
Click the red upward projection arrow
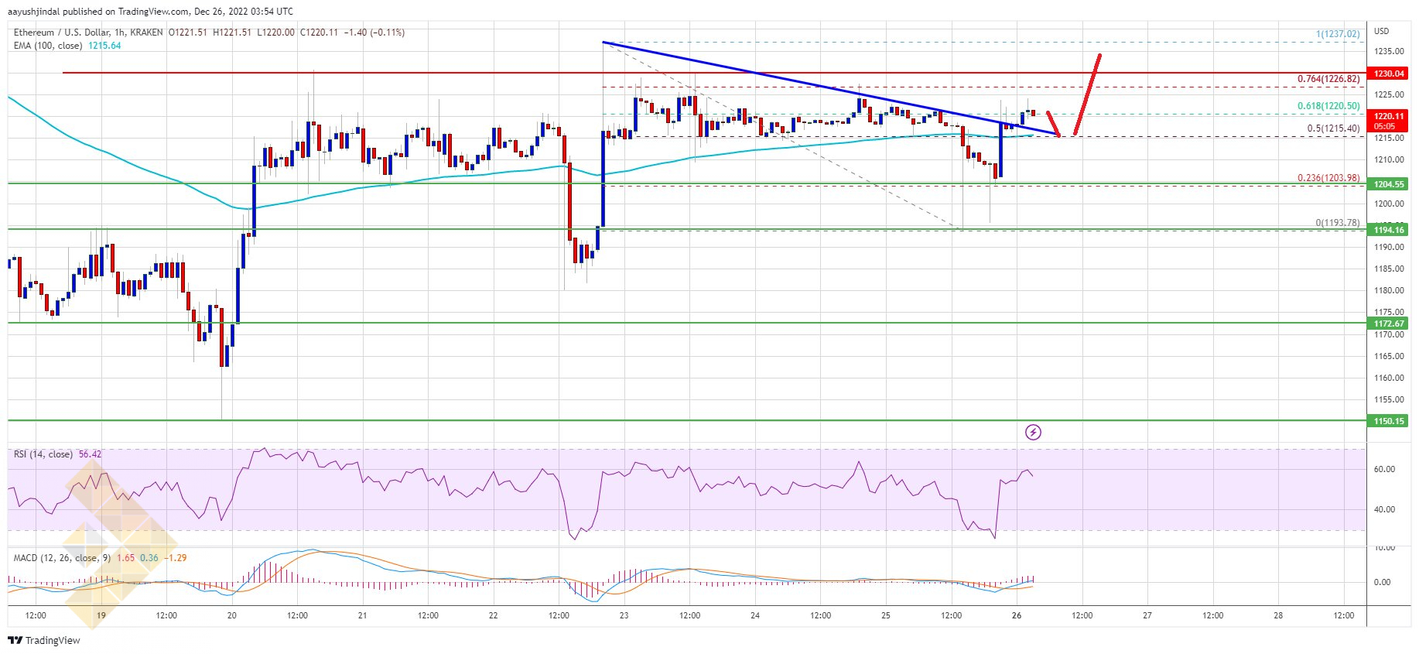(1087, 94)
